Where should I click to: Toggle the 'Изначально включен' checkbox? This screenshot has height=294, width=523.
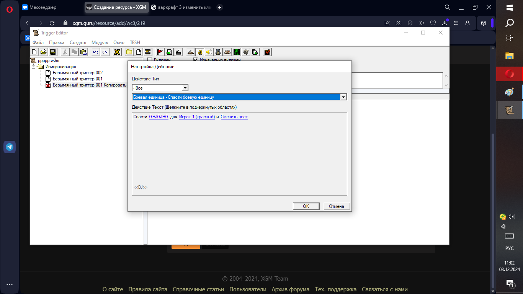coord(196,60)
